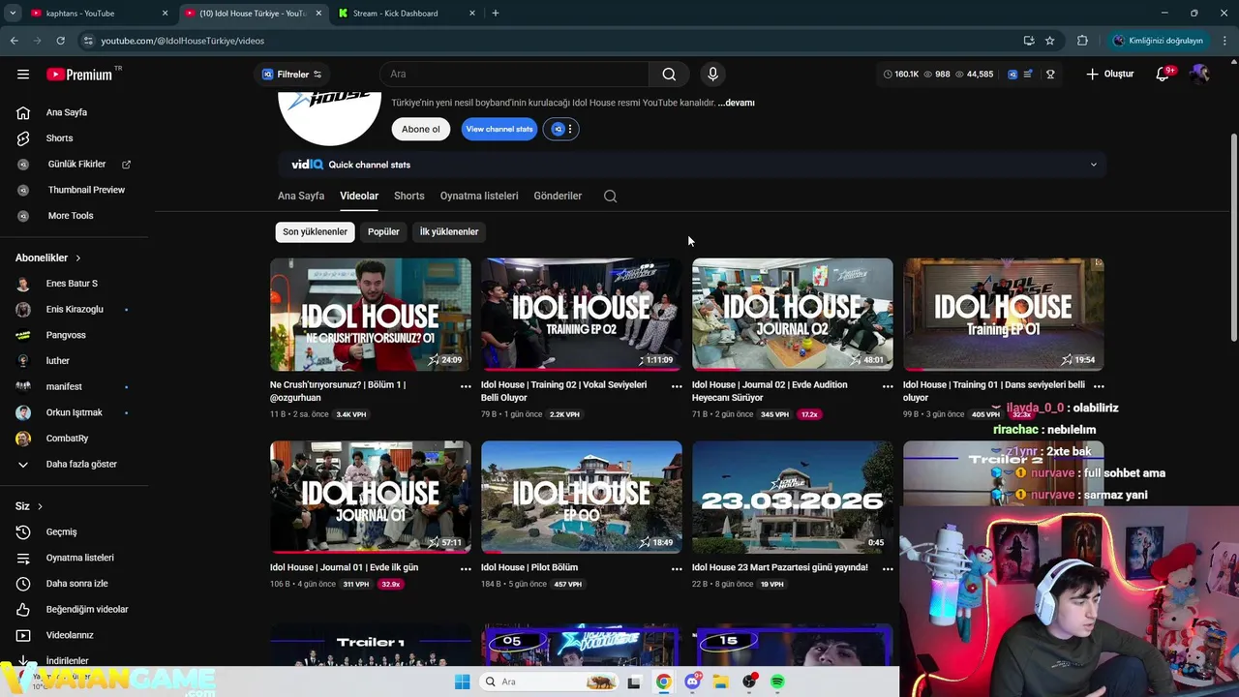The width and height of the screenshot is (1239, 697).
Task: Open the vidIQ trophy icon
Action: [1050, 74]
